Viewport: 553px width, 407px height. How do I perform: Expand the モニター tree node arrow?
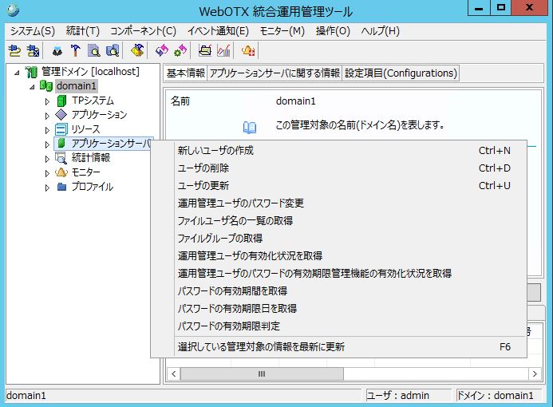(x=48, y=172)
